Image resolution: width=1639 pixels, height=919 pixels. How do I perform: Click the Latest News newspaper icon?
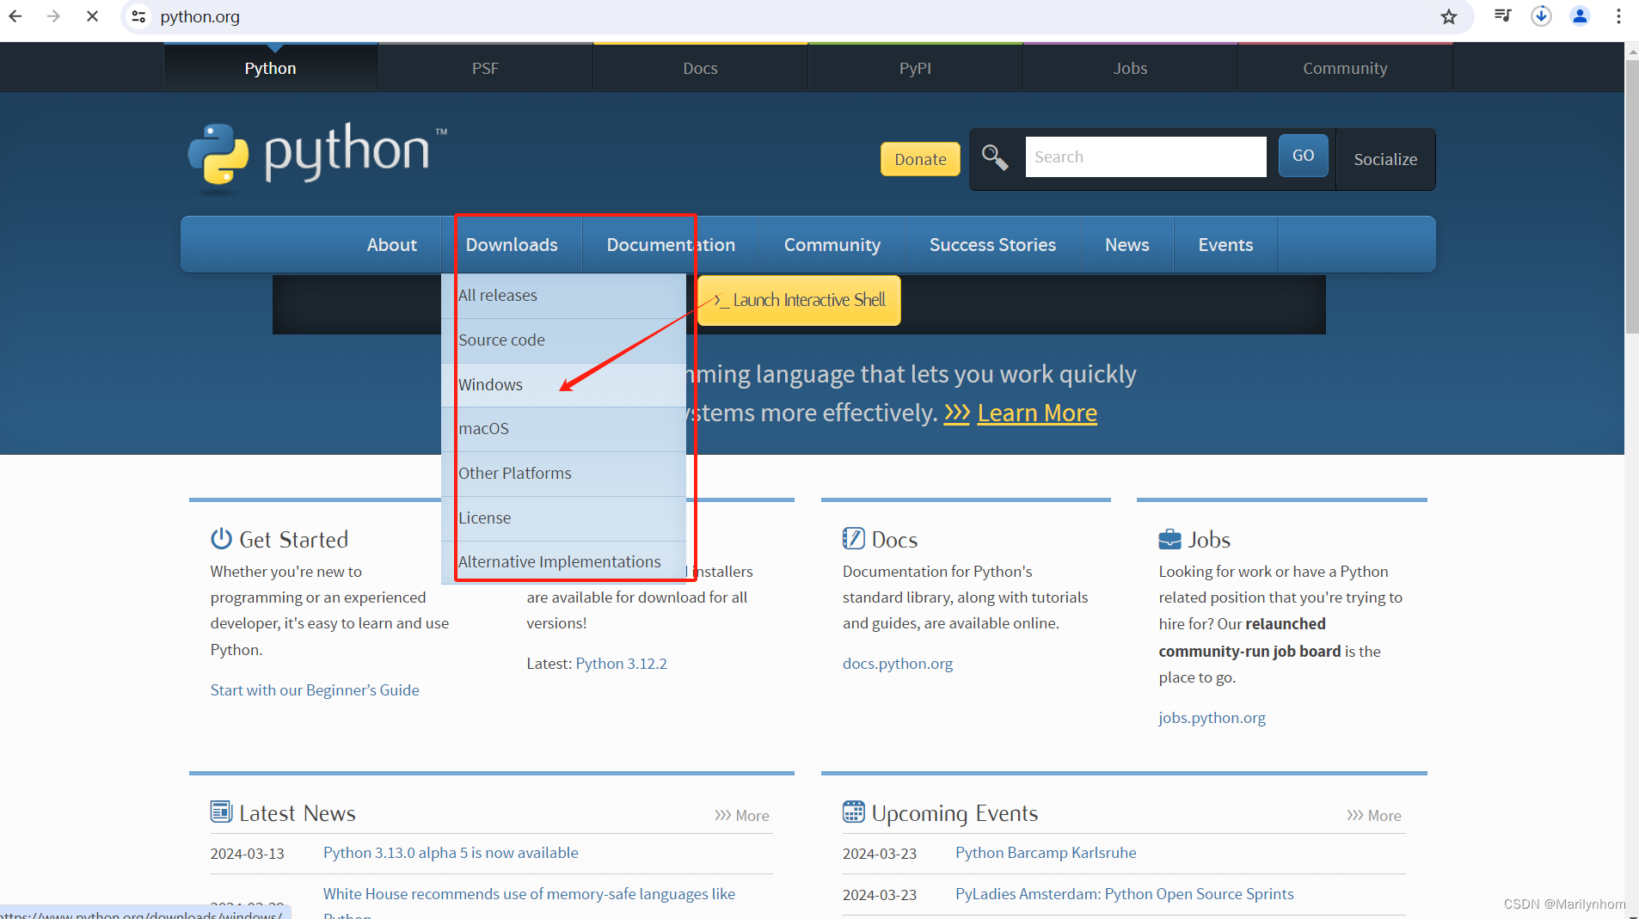coord(221,812)
